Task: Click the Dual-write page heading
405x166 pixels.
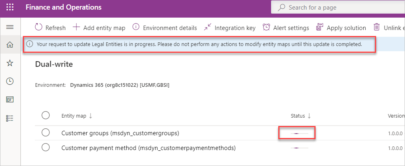Action: pos(54,64)
